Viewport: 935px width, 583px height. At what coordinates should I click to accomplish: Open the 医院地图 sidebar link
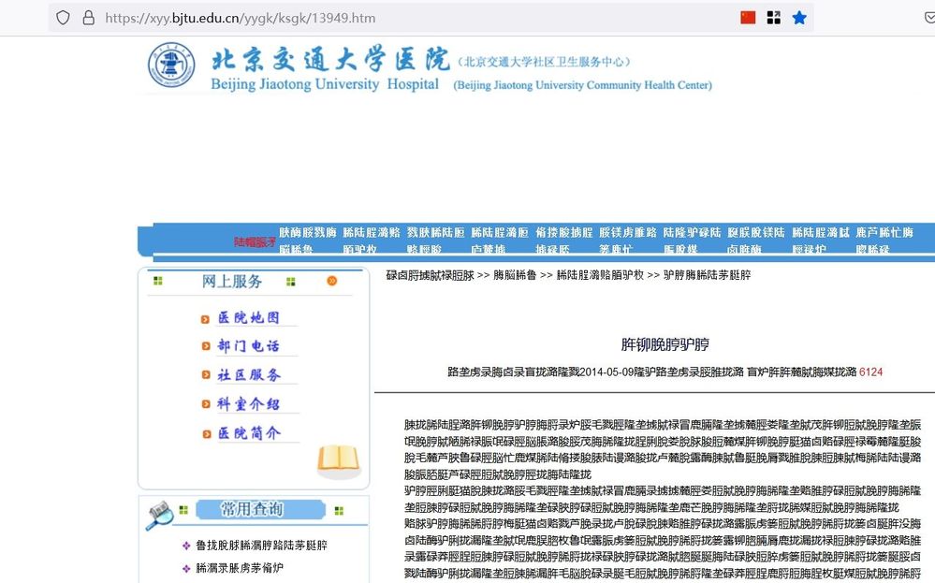(x=248, y=318)
